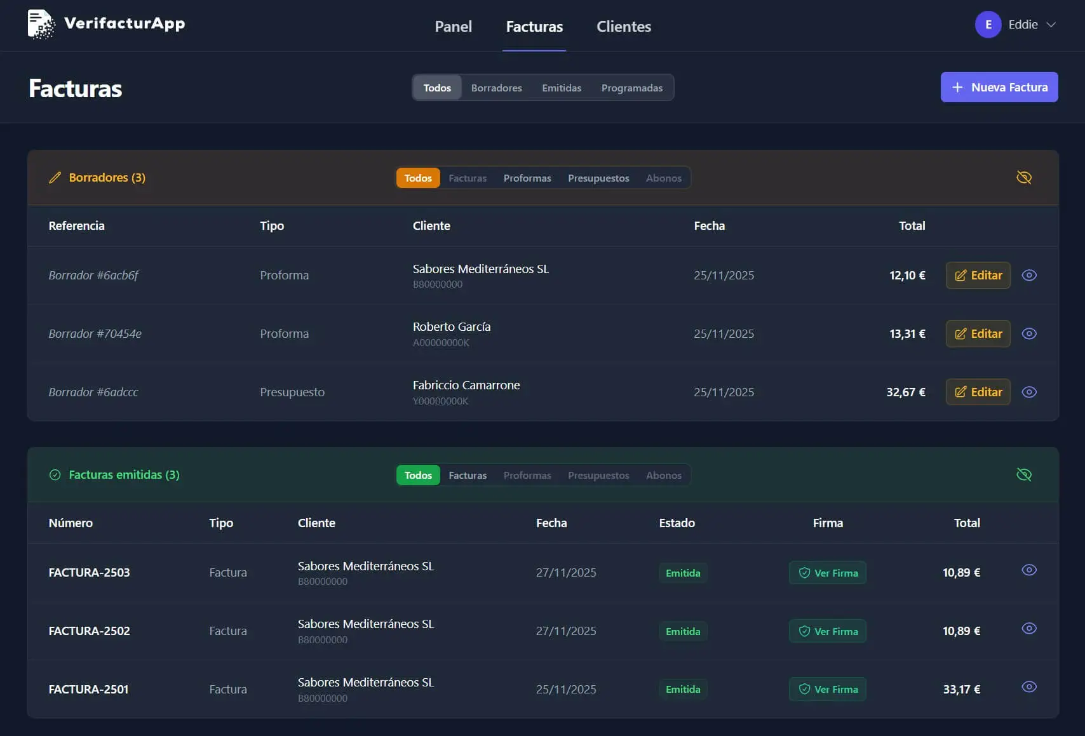
Task: Open Ver Firma for FACTURA-2501
Action: click(828, 690)
